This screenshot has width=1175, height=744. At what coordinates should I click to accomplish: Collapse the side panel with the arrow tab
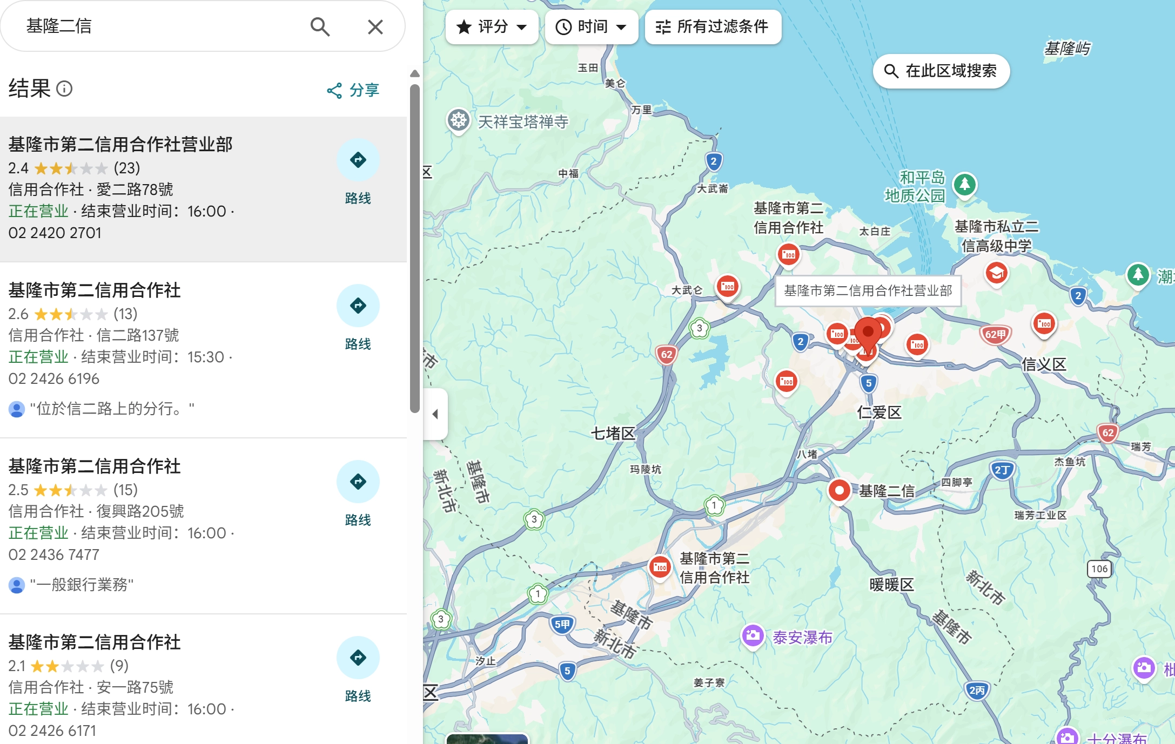click(435, 414)
